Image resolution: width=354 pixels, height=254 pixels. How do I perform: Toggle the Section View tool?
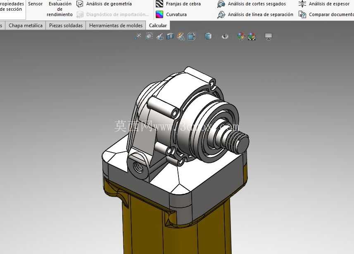(x=170, y=36)
